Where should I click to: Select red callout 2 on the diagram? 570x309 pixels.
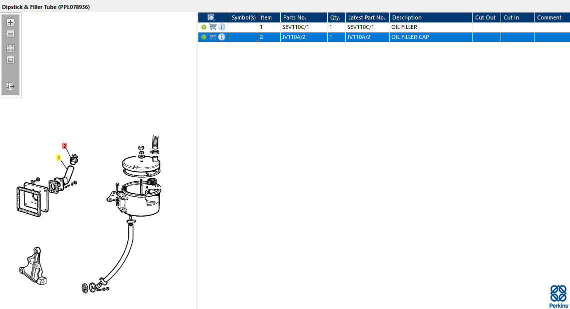pos(65,146)
